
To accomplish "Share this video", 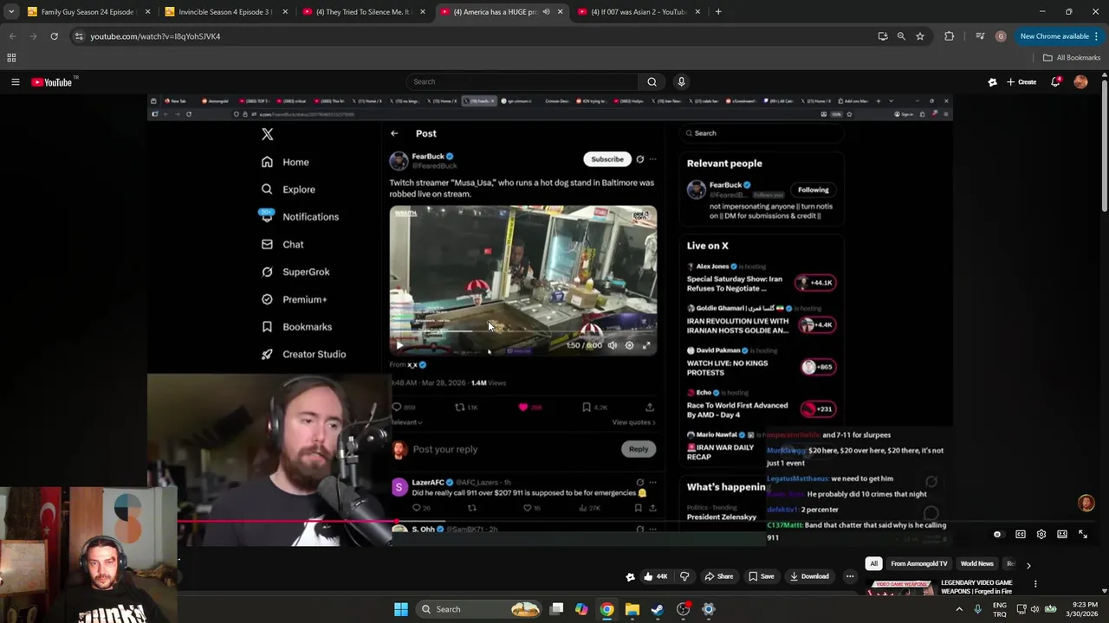I will coord(718,576).
